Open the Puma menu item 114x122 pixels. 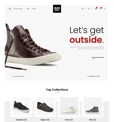pos(34,9)
